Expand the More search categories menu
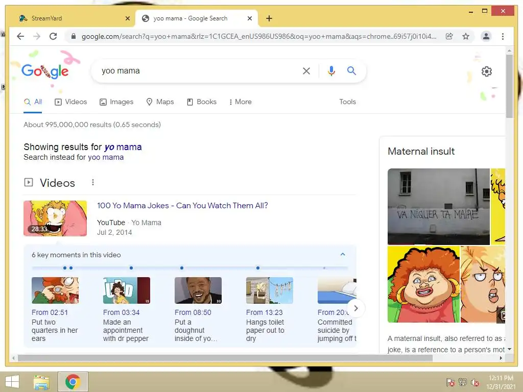 (240, 102)
